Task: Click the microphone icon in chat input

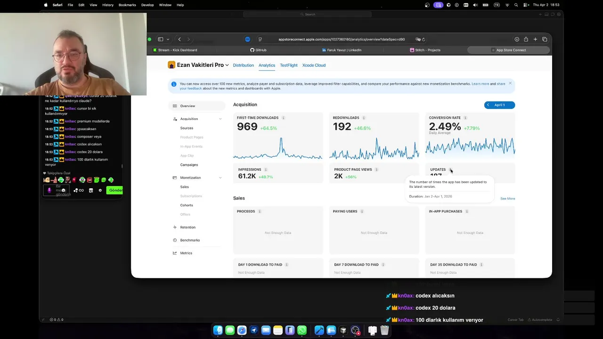Action: [x=49, y=190]
